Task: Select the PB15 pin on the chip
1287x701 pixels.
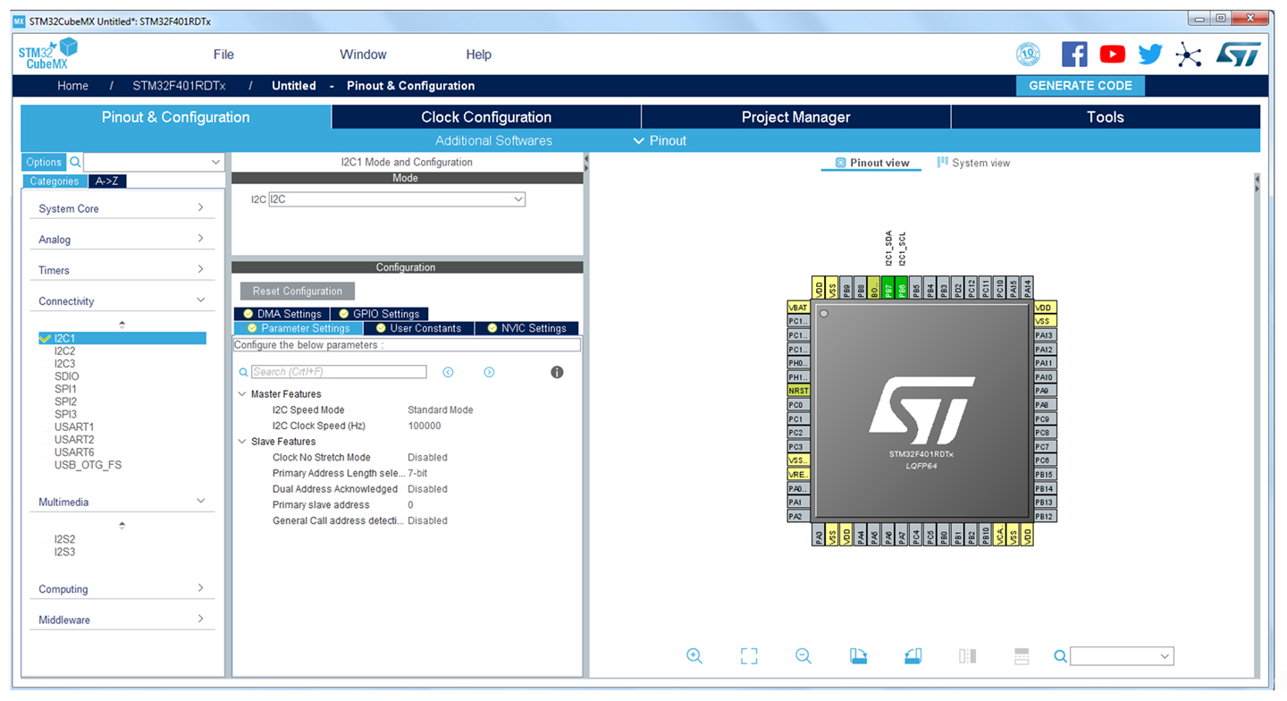Action: tap(1045, 474)
